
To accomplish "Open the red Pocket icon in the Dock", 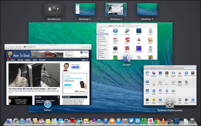I will click(x=150, y=121).
